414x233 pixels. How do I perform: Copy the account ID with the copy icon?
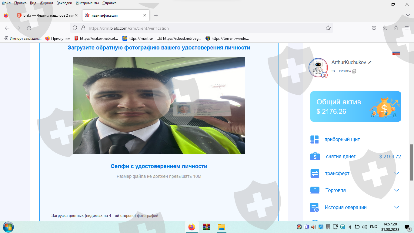click(354, 71)
